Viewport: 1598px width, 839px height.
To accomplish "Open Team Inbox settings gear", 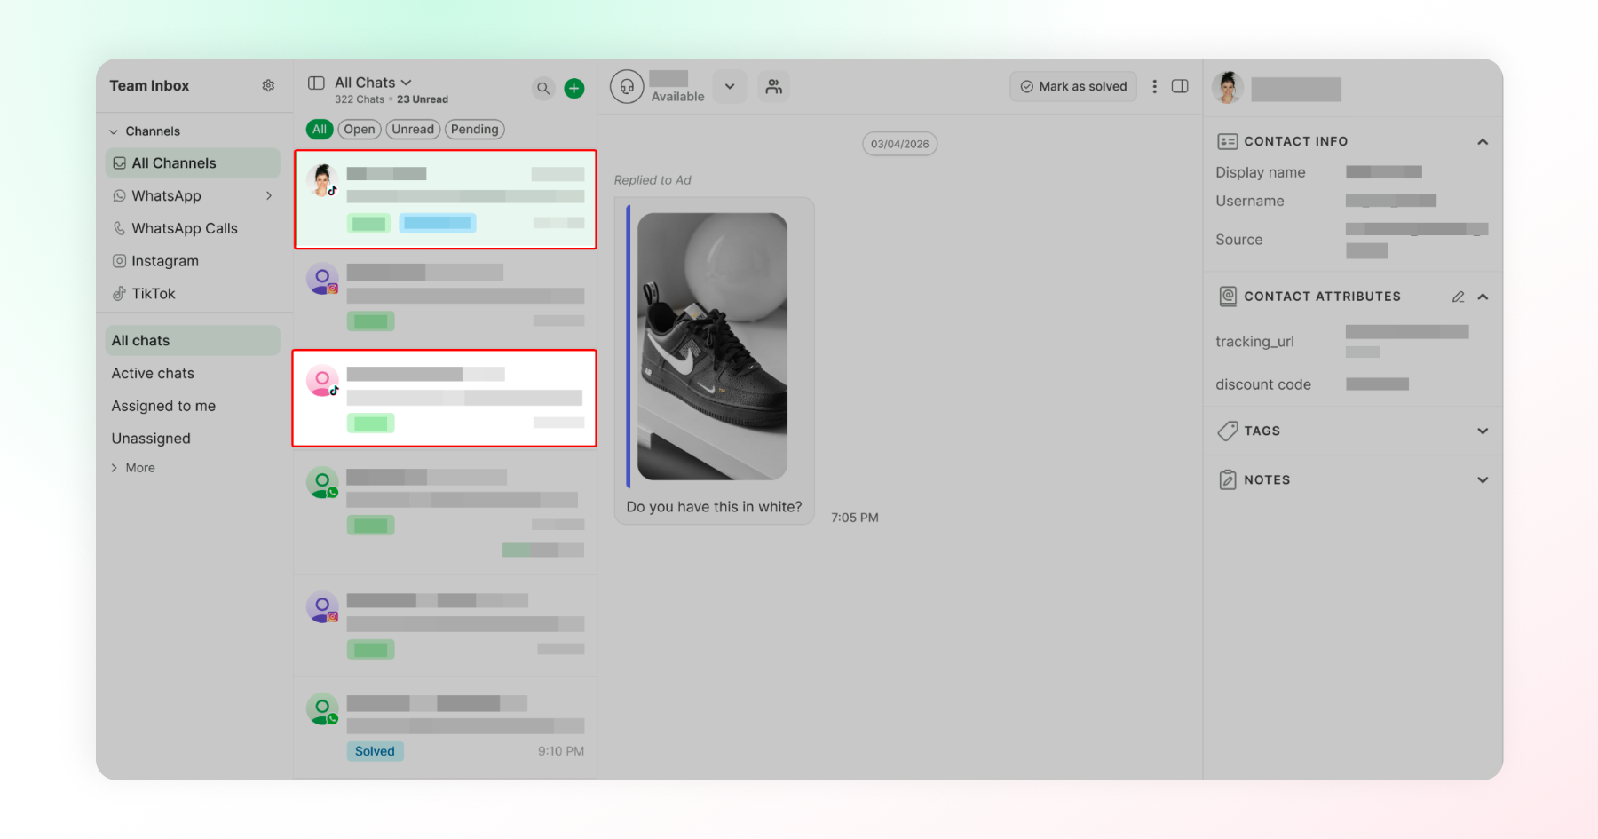I will [x=268, y=86].
